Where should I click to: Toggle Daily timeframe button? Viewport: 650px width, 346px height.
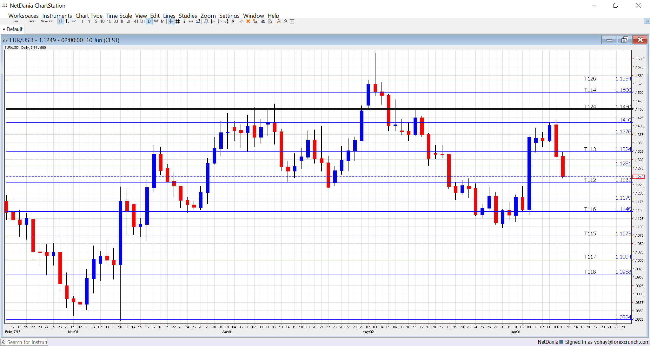tap(149, 21)
